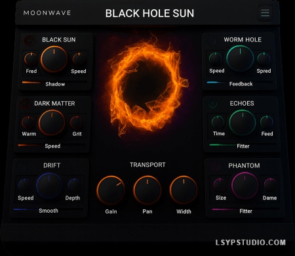
Task: Open the hamburger menu at top right
Action: click(x=265, y=13)
